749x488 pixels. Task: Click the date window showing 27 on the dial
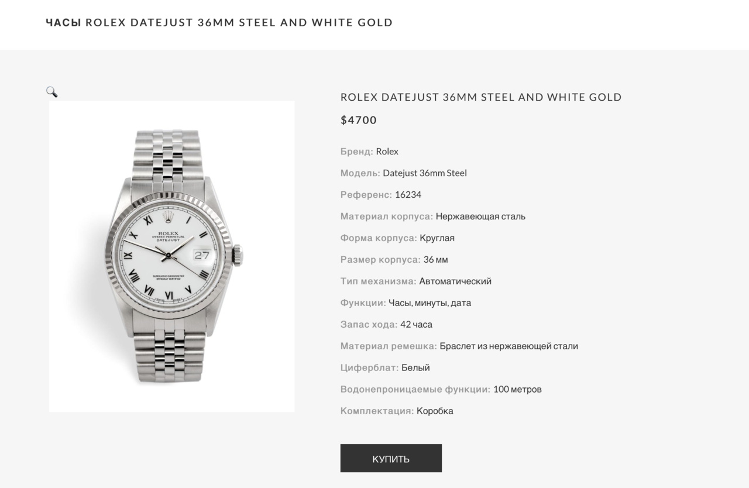(x=201, y=255)
